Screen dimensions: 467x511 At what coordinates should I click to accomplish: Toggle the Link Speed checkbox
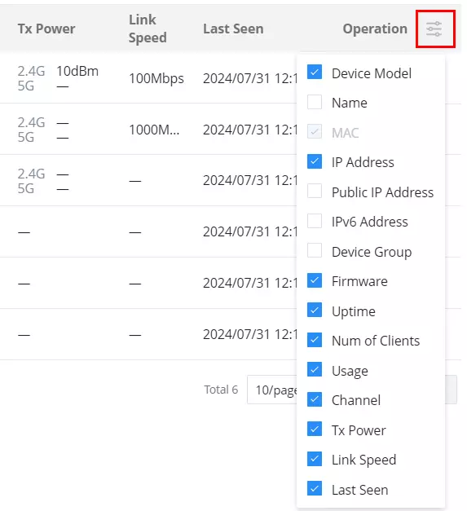[315, 459]
